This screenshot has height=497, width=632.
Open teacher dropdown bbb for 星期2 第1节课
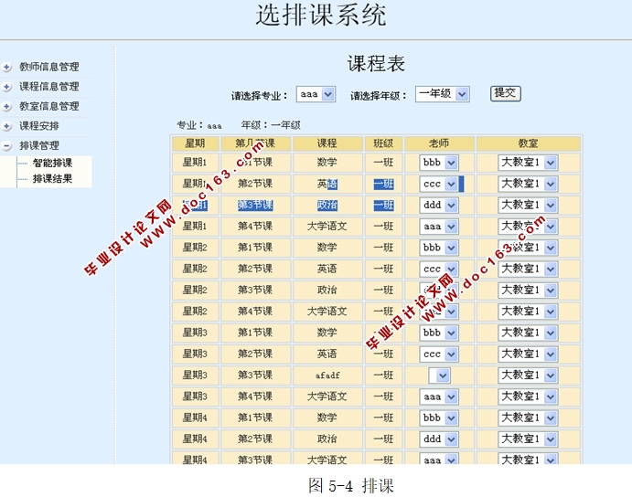coord(438,248)
